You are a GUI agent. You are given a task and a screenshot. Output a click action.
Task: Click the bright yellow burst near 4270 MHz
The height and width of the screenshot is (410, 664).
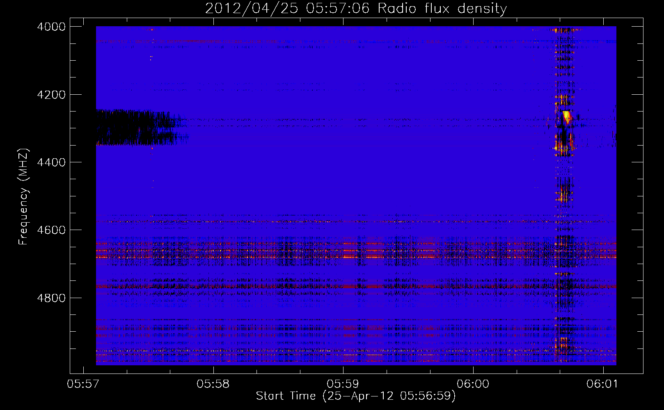pos(567,116)
